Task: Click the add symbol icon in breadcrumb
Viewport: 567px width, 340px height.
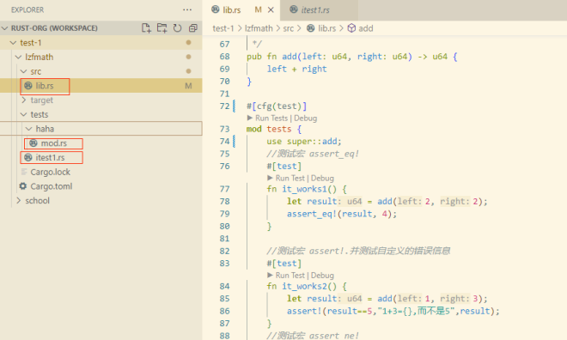Action: pyautogui.click(x=351, y=28)
